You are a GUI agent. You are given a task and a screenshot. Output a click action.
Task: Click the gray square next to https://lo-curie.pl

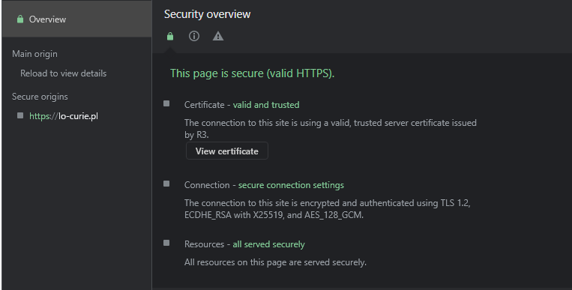tap(20, 115)
